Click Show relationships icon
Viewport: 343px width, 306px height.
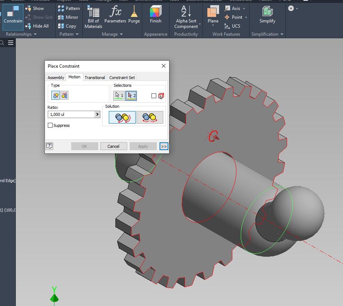click(28, 8)
